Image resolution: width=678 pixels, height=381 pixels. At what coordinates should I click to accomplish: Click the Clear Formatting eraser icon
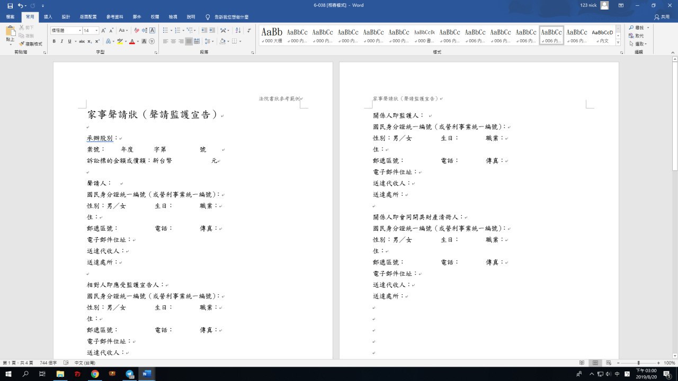[137, 31]
